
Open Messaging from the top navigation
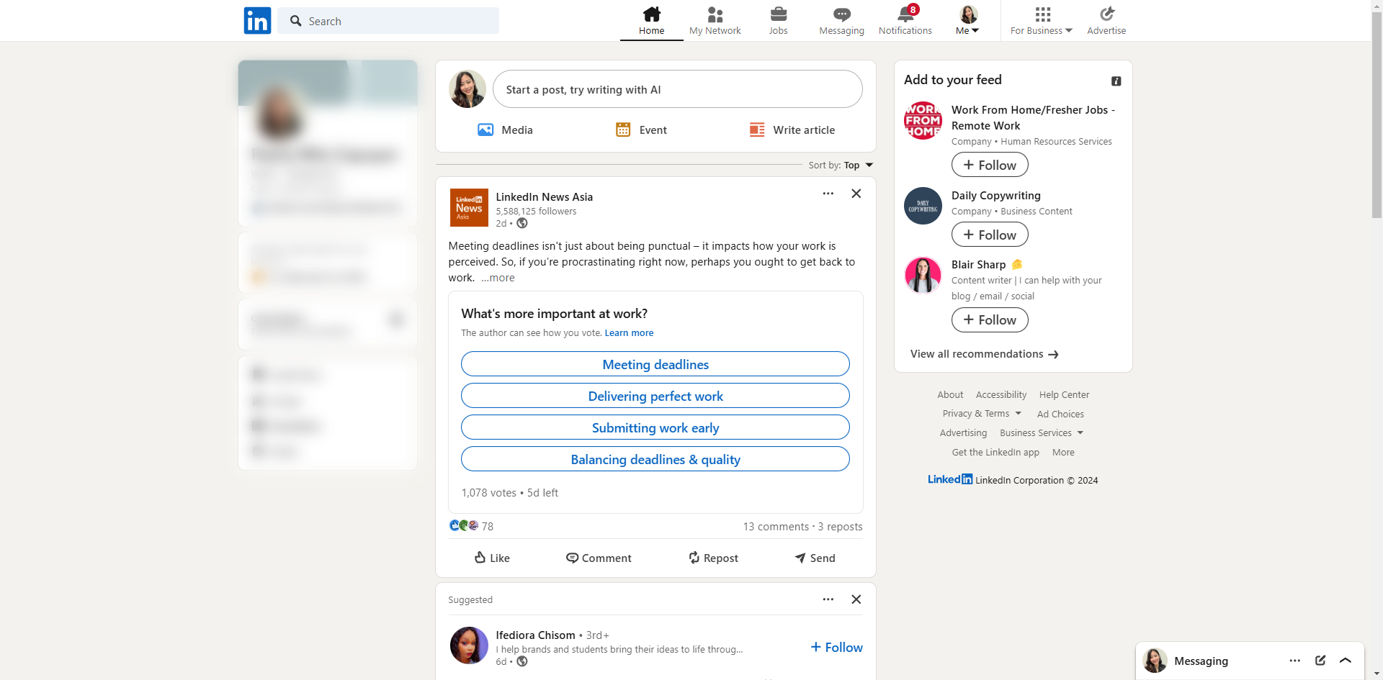pos(841,21)
